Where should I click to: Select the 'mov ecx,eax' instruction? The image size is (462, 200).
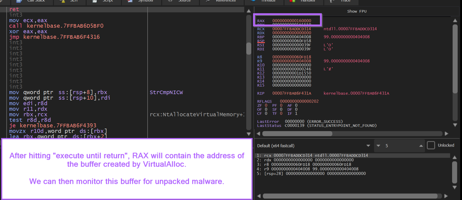(28, 21)
